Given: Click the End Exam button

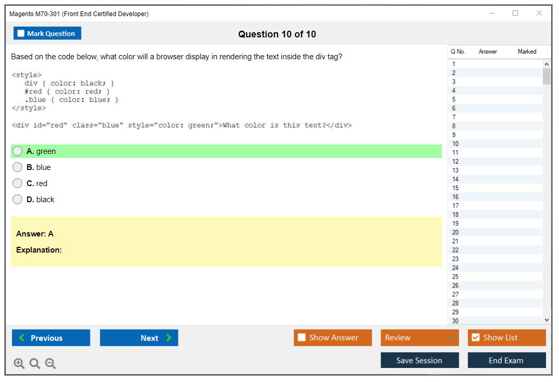Looking at the screenshot, I should [506, 360].
